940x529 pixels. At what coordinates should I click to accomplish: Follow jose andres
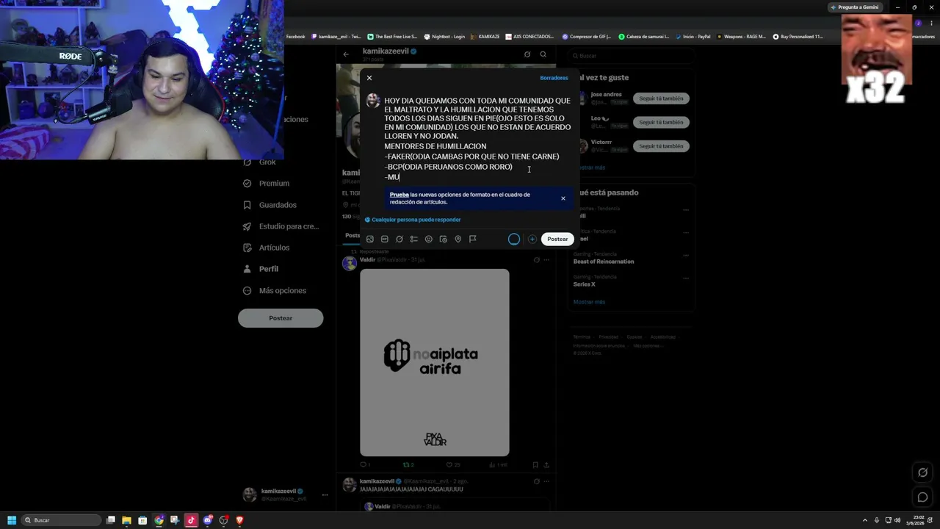(x=661, y=98)
